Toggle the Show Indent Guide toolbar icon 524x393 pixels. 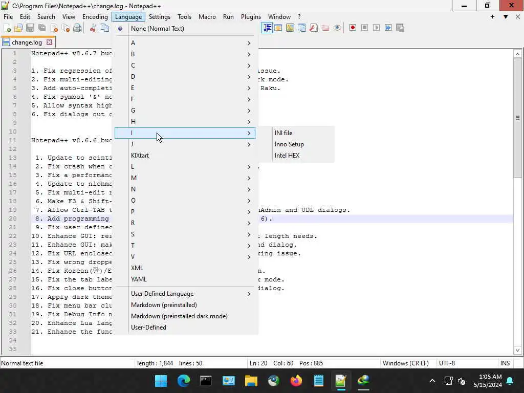click(266, 28)
